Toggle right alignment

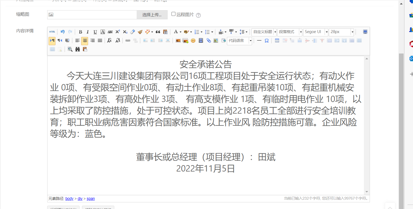point(92,41)
